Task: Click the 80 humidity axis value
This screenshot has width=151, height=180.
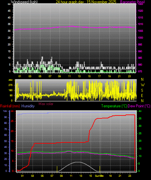Action: pyautogui.click(x=6, y=123)
